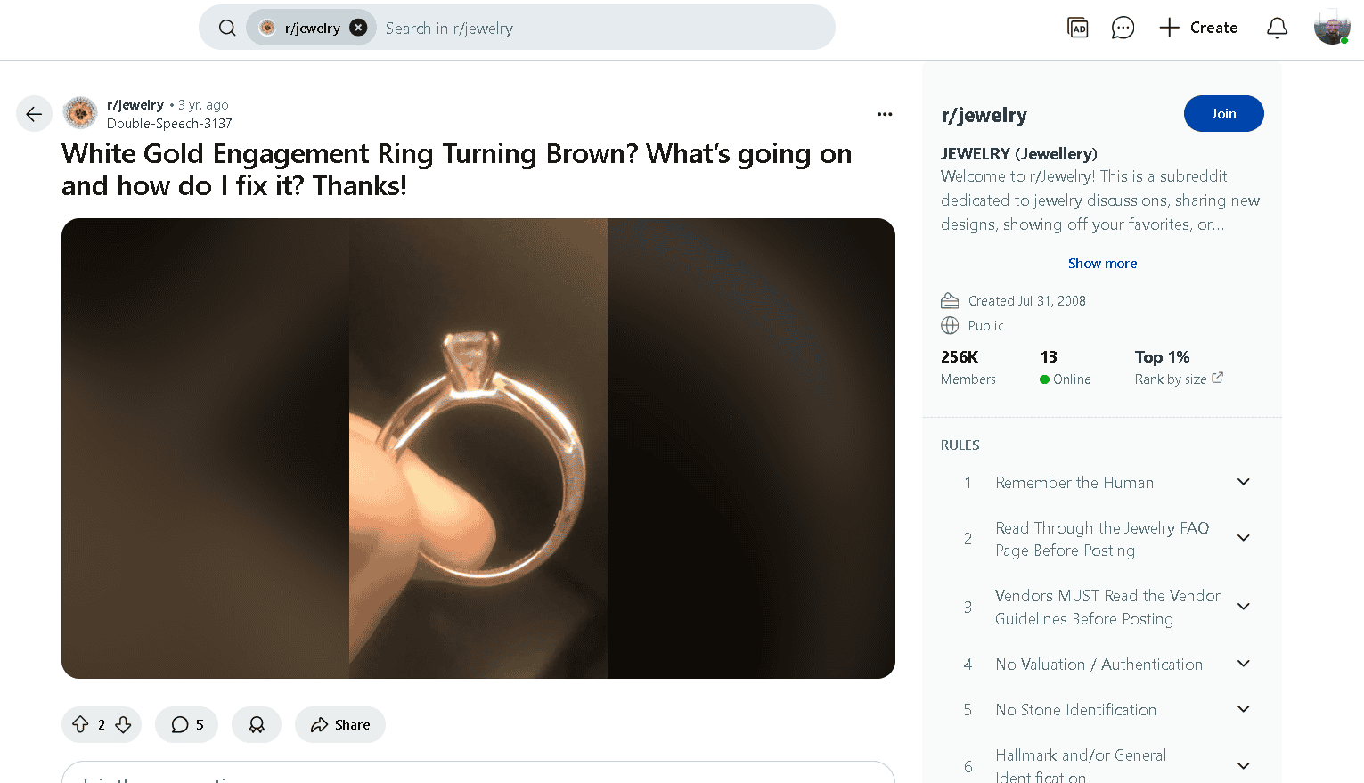The width and height of the screenshot is (1364, 783).
Task: Open the Rank by size link
Action: 1179,379
